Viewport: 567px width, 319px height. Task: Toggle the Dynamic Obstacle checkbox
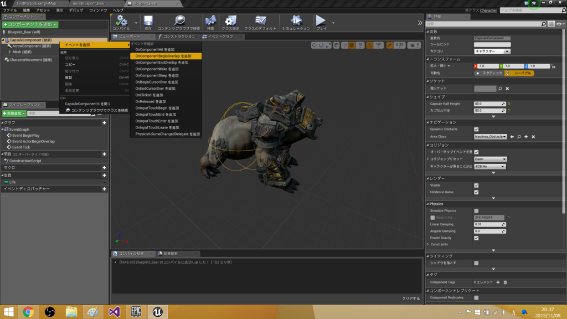(x=476, y=130)
